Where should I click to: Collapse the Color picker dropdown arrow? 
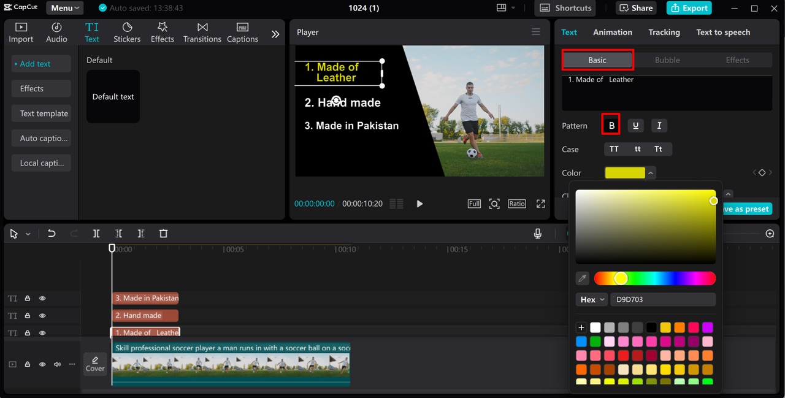(651, 174)
